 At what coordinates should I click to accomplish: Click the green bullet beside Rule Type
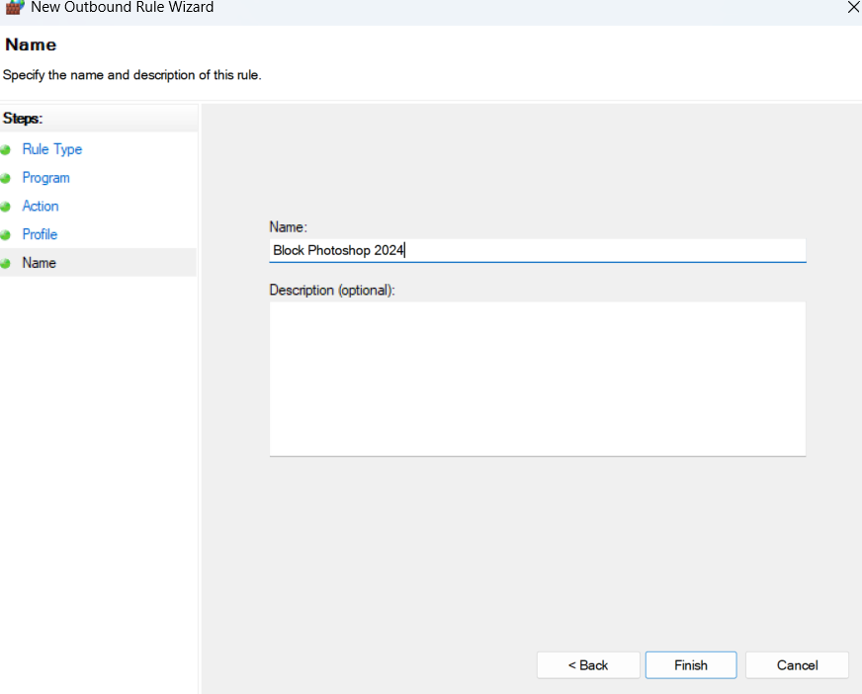click(6, 149)
